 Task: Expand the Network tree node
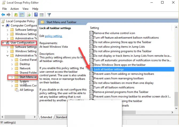pos(12,69)
